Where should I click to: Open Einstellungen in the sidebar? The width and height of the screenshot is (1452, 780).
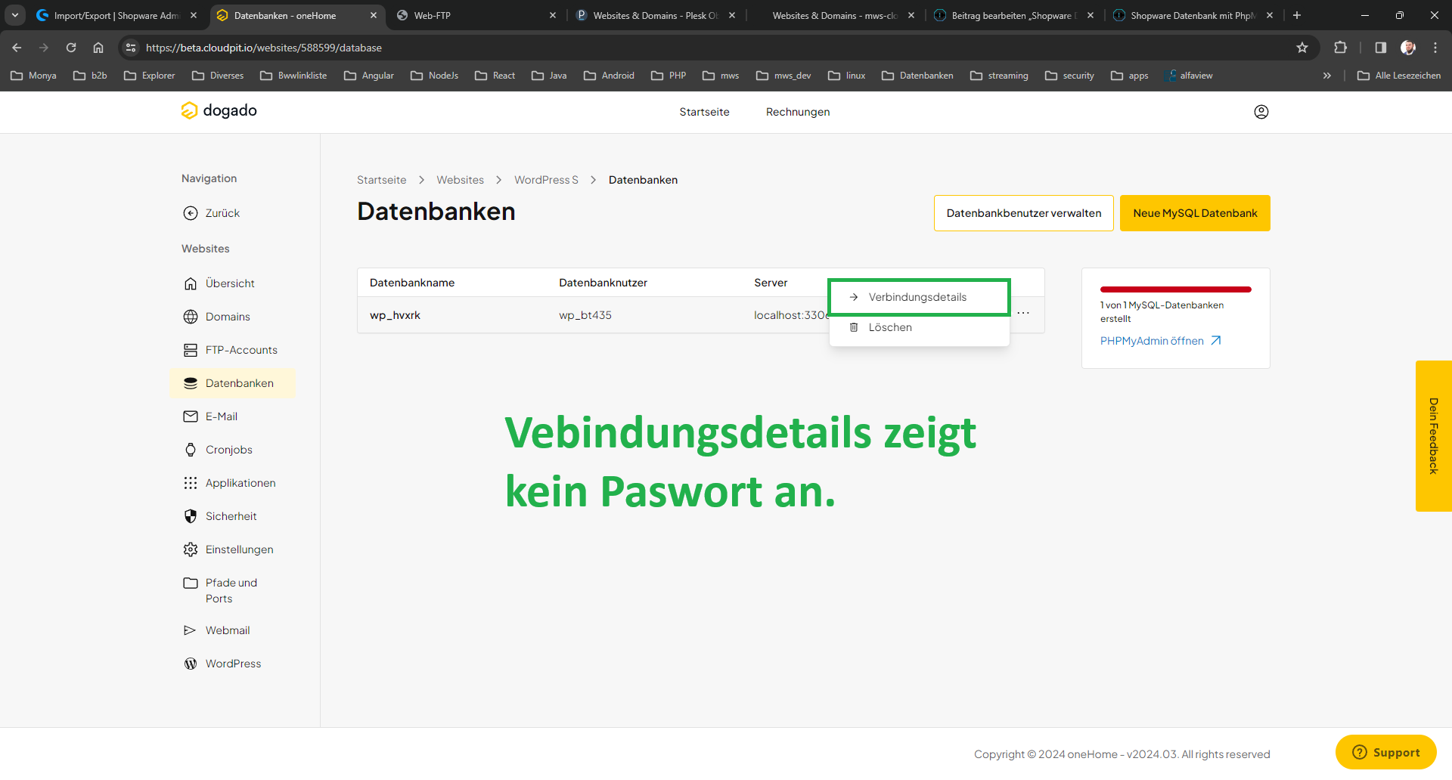point(239,549)
